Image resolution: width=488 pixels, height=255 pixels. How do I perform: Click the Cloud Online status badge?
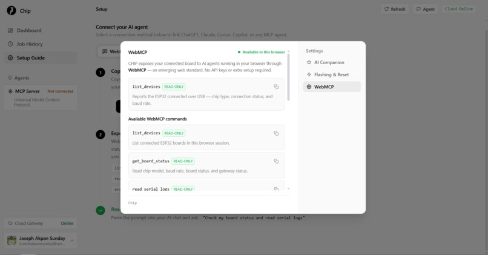(459, 9)
